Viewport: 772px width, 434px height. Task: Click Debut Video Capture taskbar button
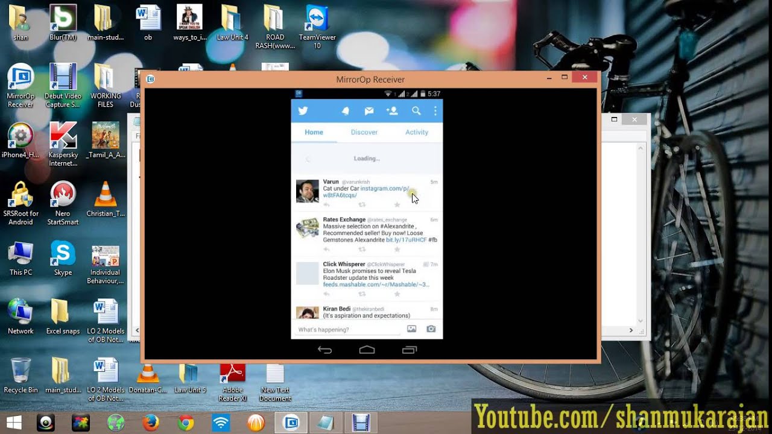click(361, 423)
